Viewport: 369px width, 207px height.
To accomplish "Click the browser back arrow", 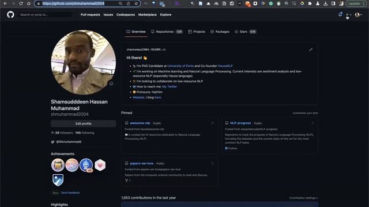I will tap(5, 3).
